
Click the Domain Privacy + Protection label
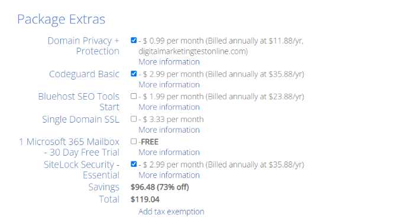[83, 46]
